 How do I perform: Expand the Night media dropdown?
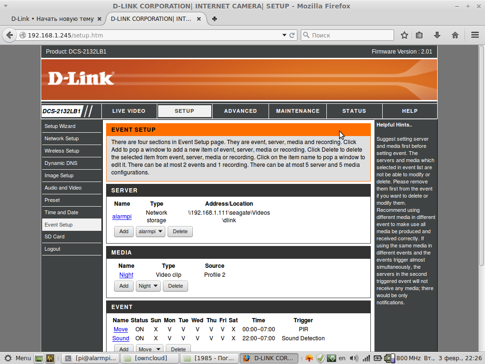coord(148,286)
